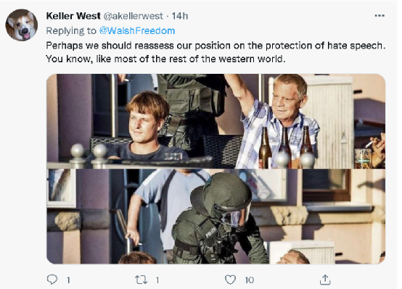Open the winking dog profile avatar
Viewport: 402px width, 289px height.
(22, 25)
